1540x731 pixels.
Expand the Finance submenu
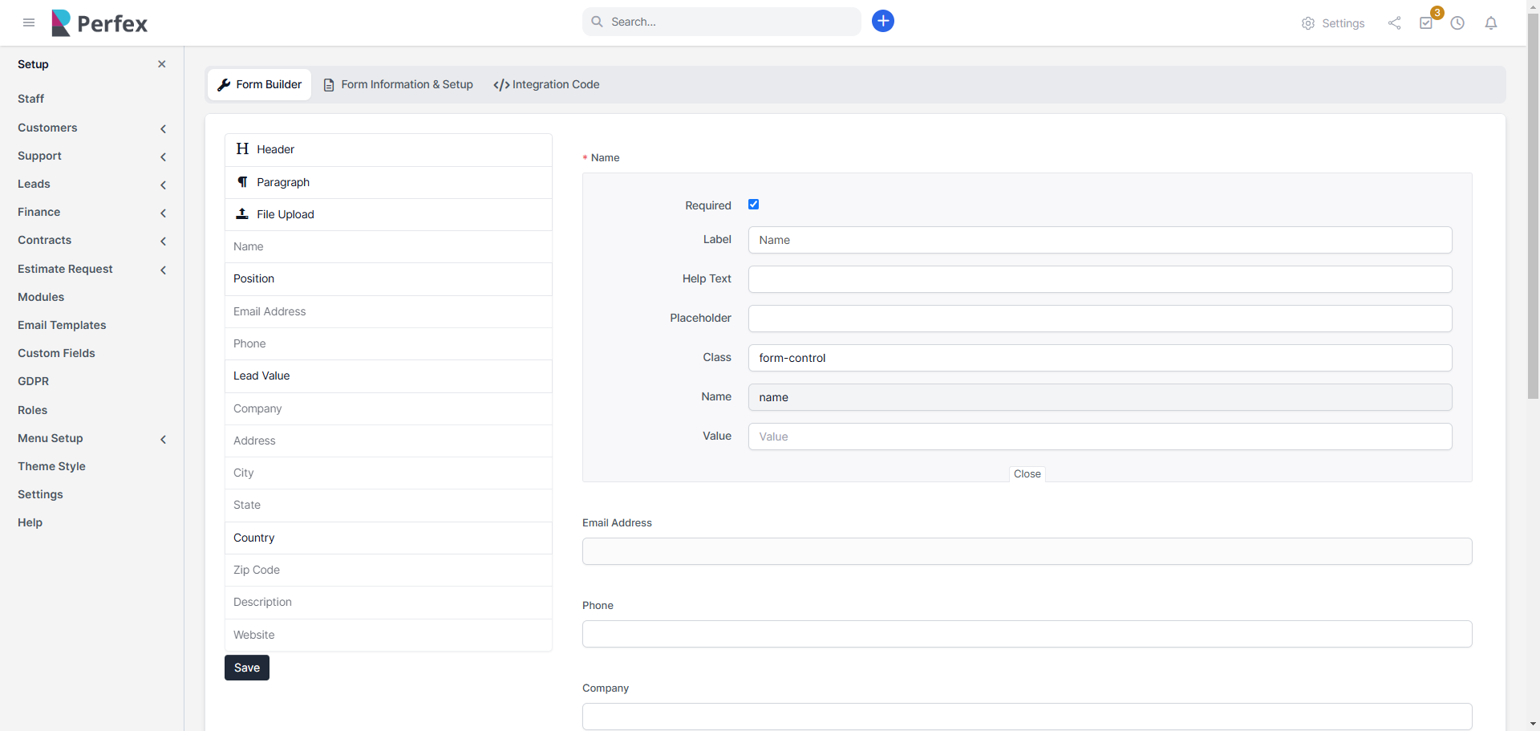pyautogui.click(x=163, y=213)
